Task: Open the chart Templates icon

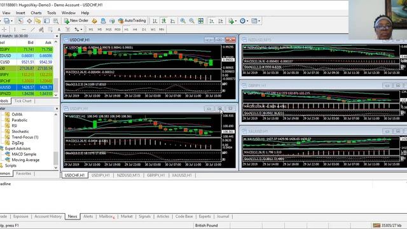Action: tap(254, 21)
